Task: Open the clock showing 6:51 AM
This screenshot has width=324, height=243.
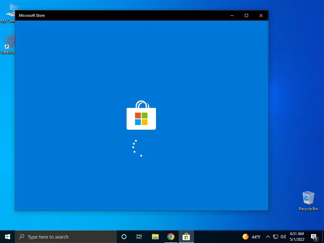Action: 297,237
